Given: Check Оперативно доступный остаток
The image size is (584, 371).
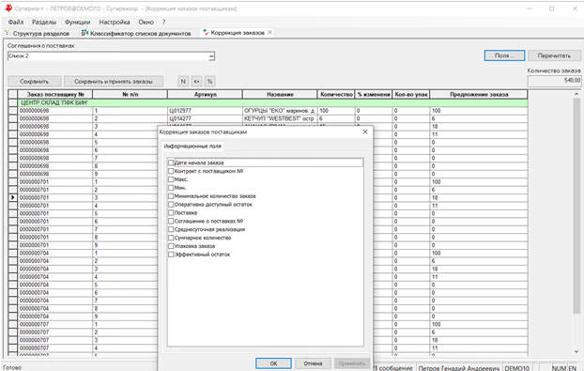Looking at the screenshot, I should click(x=171, y=204).
